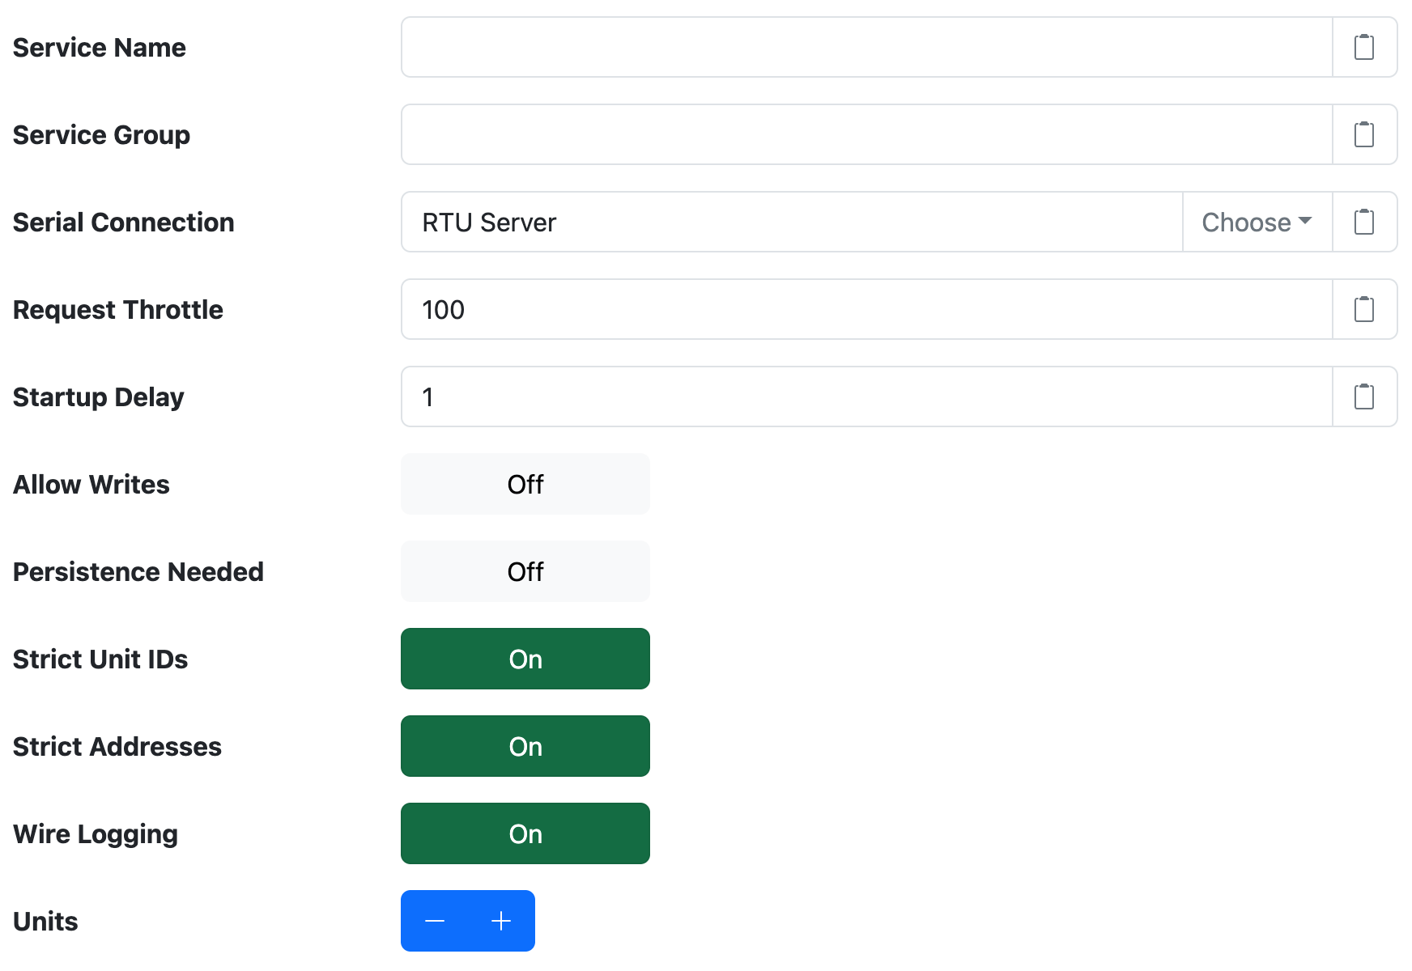
Task: Click the plus icon in the Units stepper
Action: click(500, 921)
